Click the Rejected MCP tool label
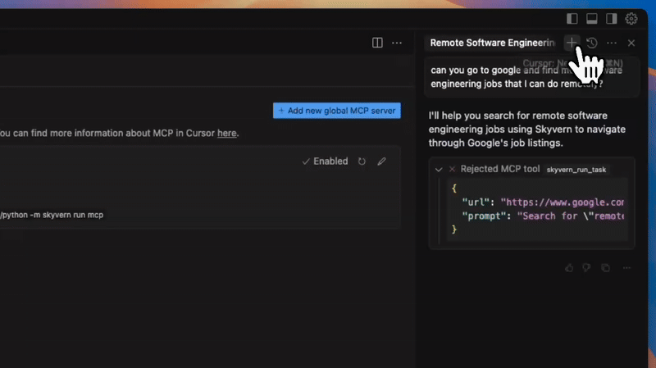This screenshot has width=656, height=368. tap(500, 169)
